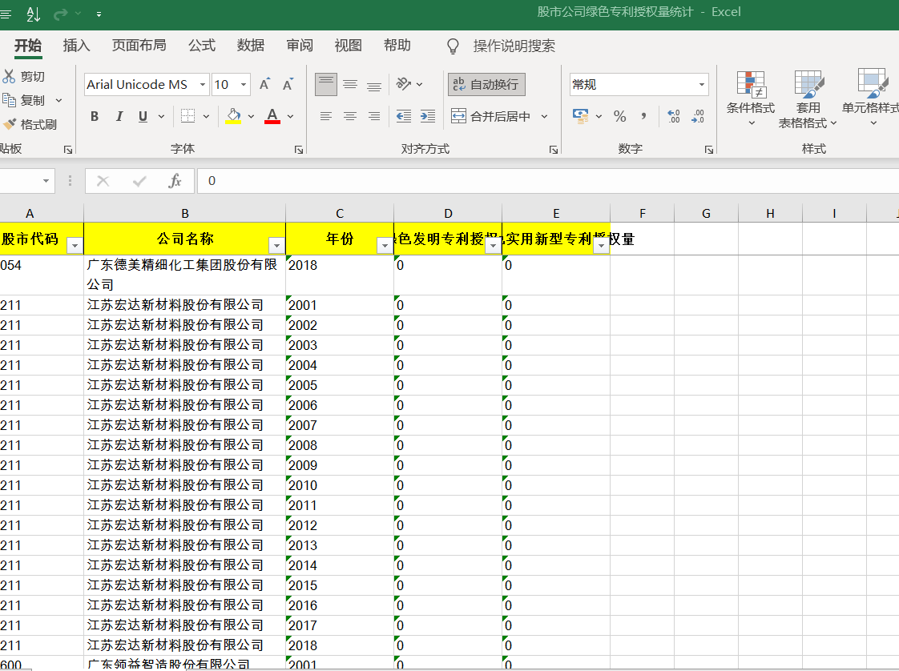Viewport: 899px width, 671px height.
Task: Click the Percent Style icon
Action: (619, 116)
